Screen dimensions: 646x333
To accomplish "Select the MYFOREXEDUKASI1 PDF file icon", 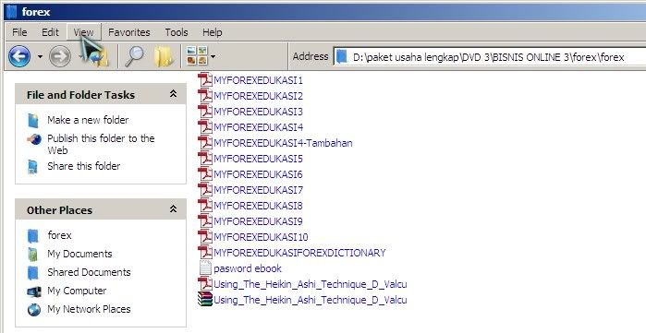I will pos(205,79).
